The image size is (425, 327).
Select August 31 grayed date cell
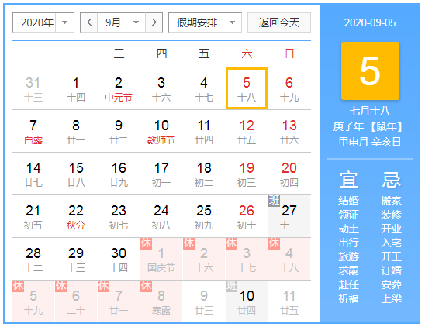pos(33,88)
